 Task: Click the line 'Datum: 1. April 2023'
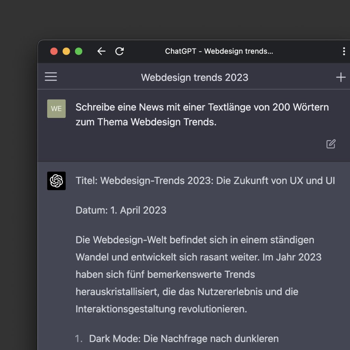click(x=121, y=210)
